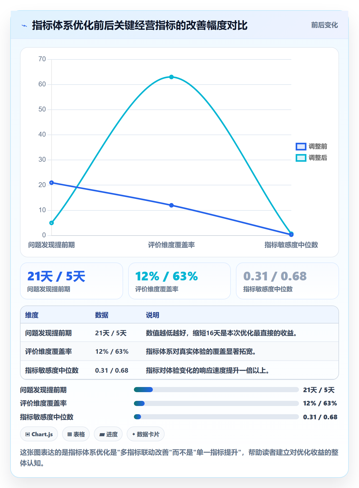The image size is (359, 488).
Task: Select the 进度 tag chip
Action: 108,434
